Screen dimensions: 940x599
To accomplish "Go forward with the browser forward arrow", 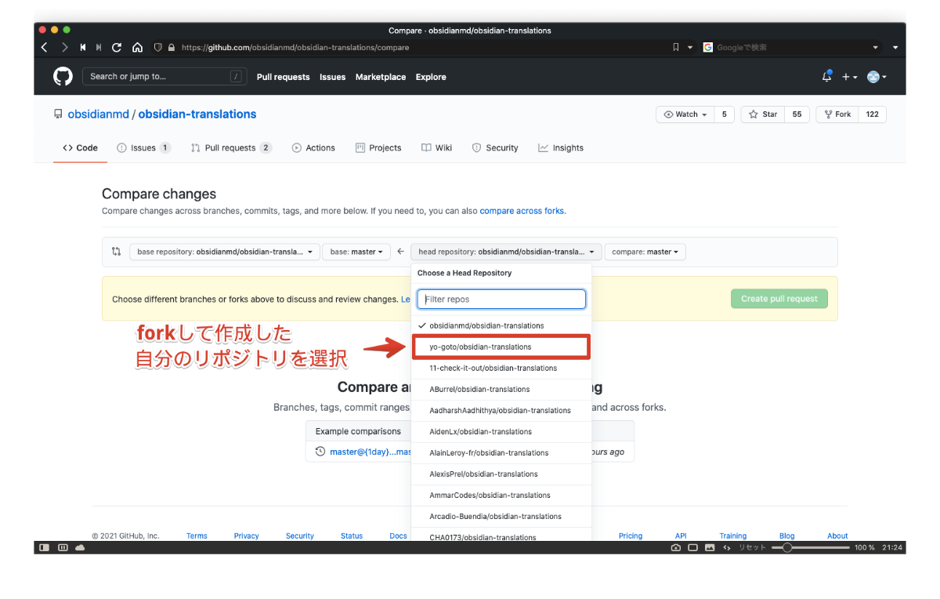I will [x=65, y=47].
